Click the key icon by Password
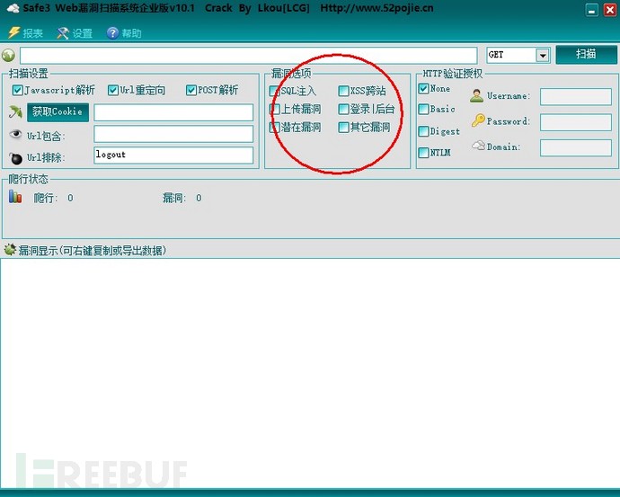The image size is (620, 497). [x=478, y=120]
